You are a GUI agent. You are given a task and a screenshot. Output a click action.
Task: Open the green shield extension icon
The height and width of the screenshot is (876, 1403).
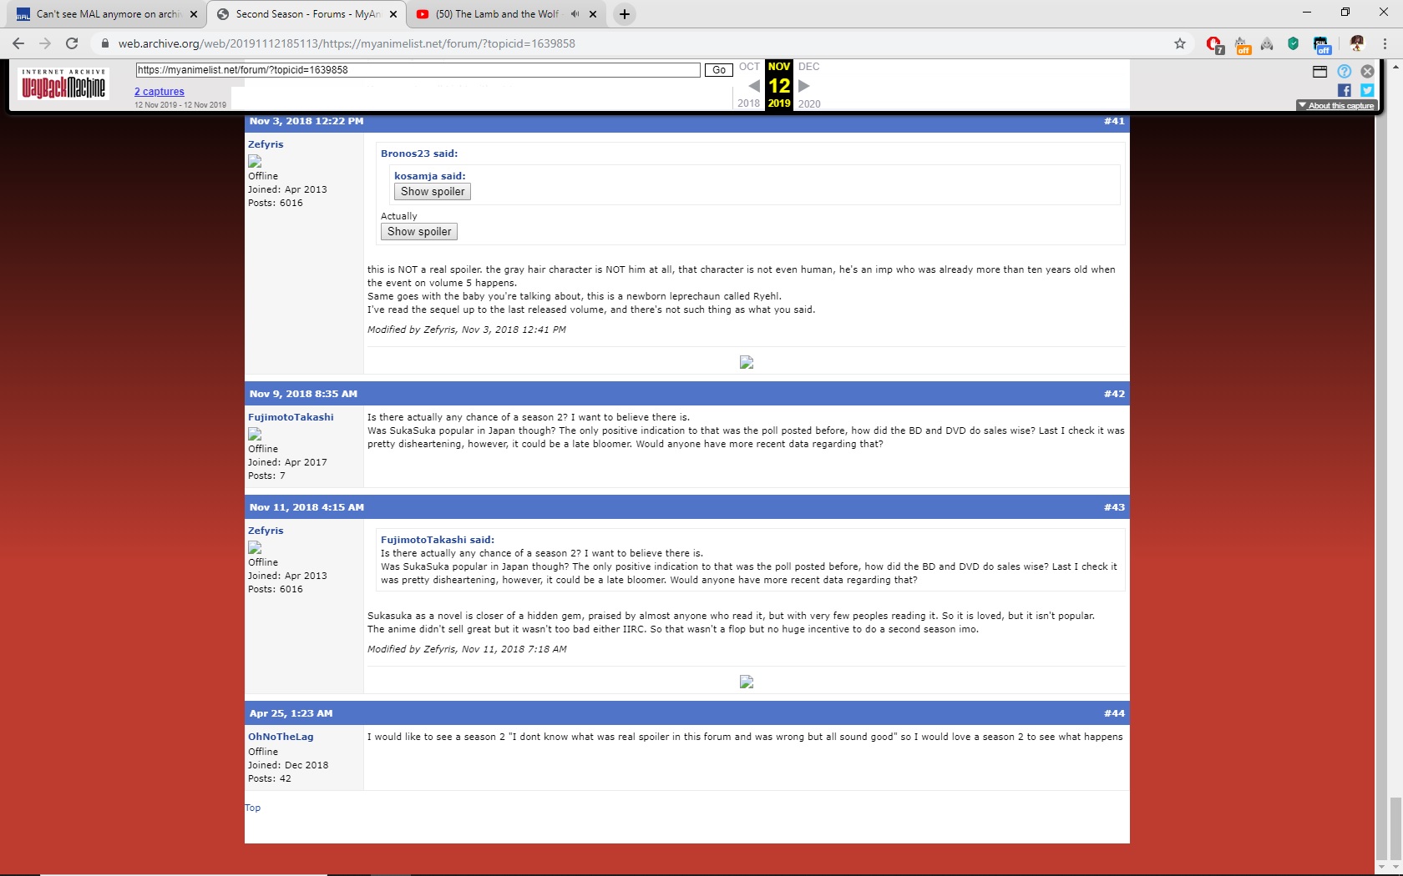tap(1293, 44)
